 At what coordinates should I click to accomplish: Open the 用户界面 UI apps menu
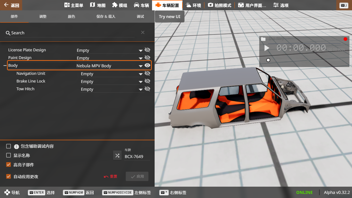[252, 5]
